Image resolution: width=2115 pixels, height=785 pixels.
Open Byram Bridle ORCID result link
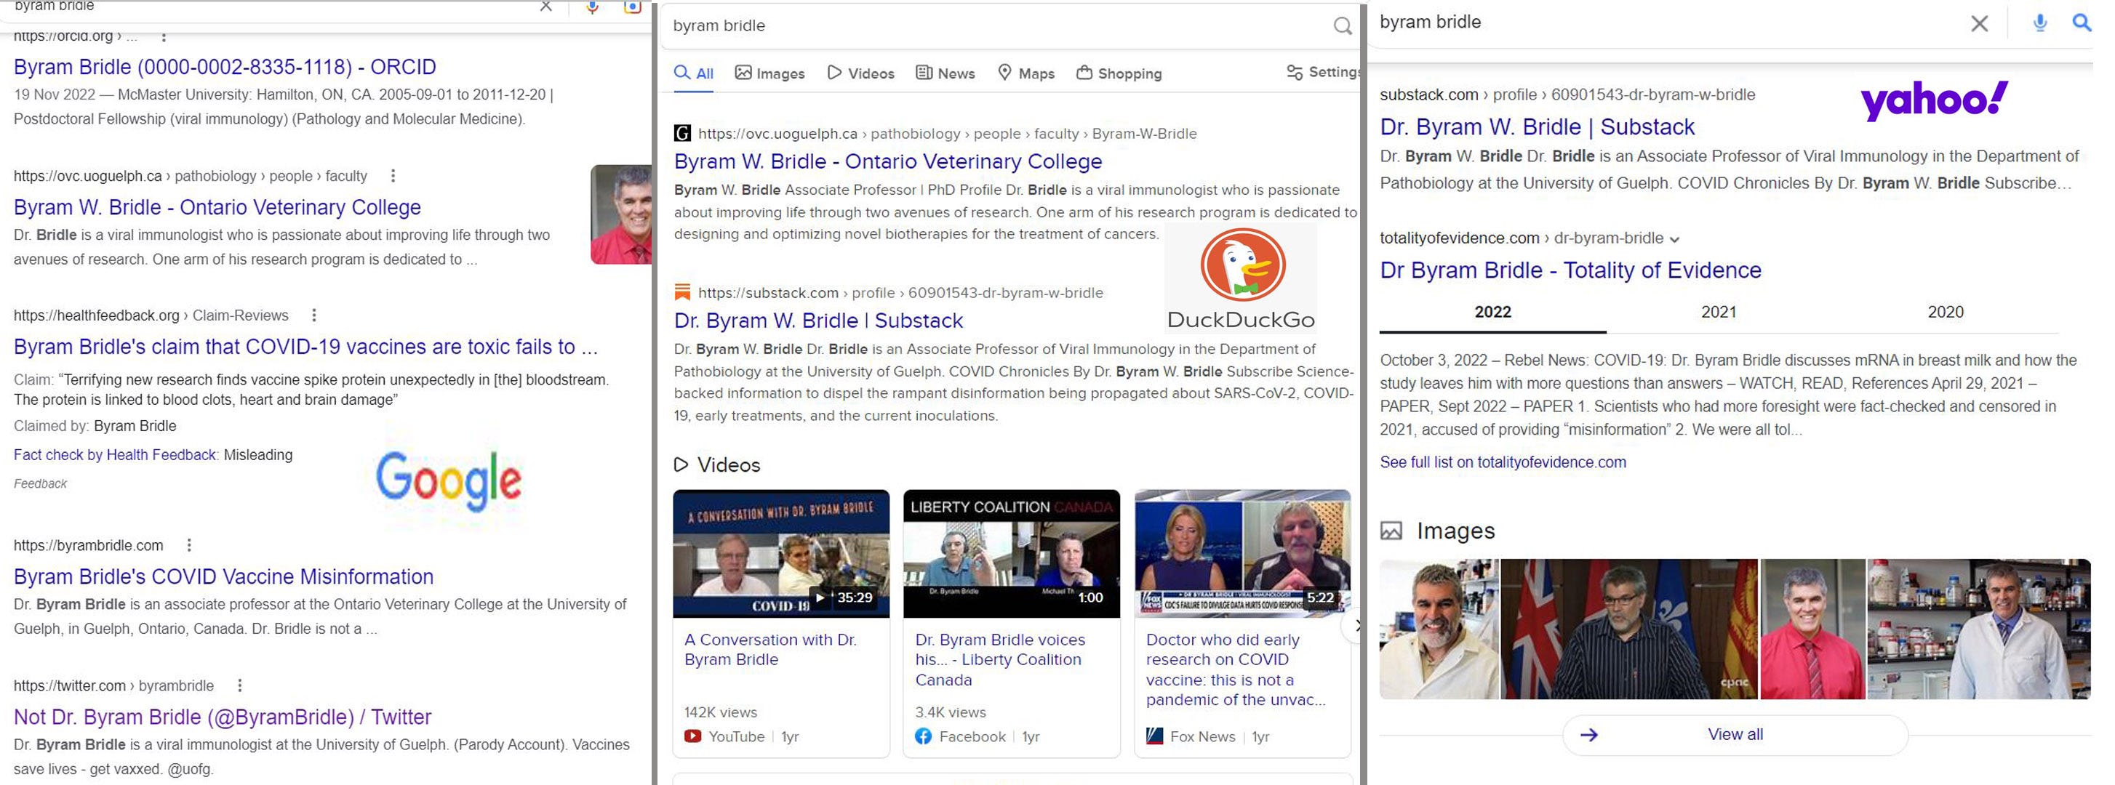(225, 68)
